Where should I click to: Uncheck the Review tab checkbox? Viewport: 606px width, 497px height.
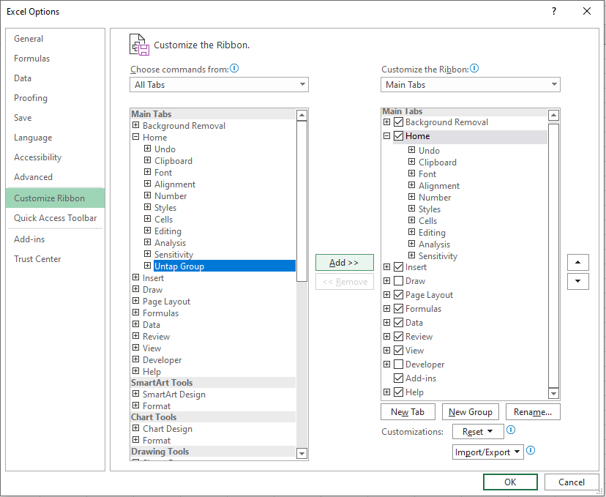point(398,337)
